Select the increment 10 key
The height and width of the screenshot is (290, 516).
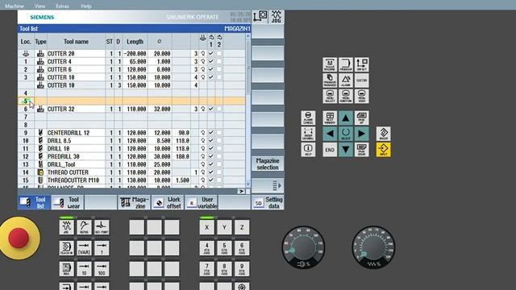(x=84, y=269)
